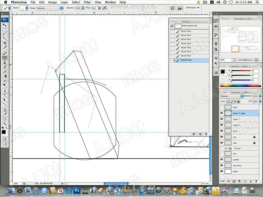Select the Eyedropper tool

coord(5,115)
